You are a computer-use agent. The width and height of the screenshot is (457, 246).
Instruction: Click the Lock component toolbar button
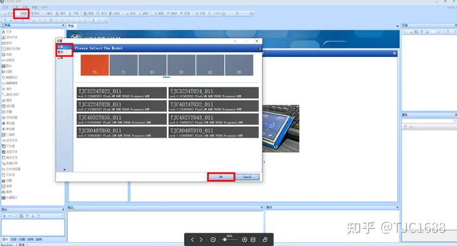pos(131,13)
